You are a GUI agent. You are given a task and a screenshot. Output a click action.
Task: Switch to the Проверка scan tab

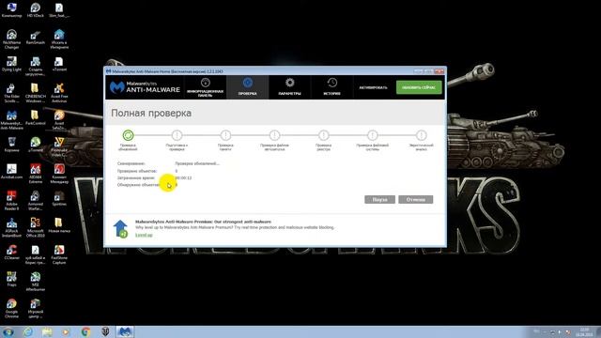point(248,87)
